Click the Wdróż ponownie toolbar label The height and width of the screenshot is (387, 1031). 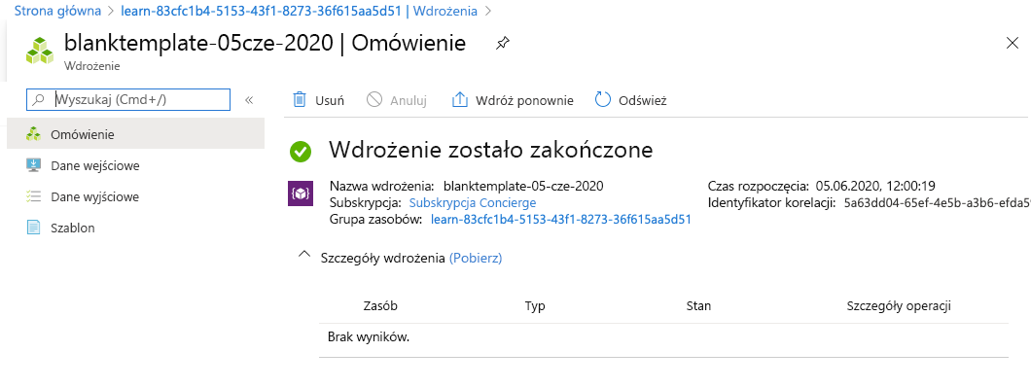click(x=524, y=100)
